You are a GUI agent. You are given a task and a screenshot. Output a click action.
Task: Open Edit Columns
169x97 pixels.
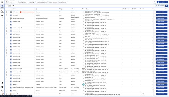tap(160, 6)
